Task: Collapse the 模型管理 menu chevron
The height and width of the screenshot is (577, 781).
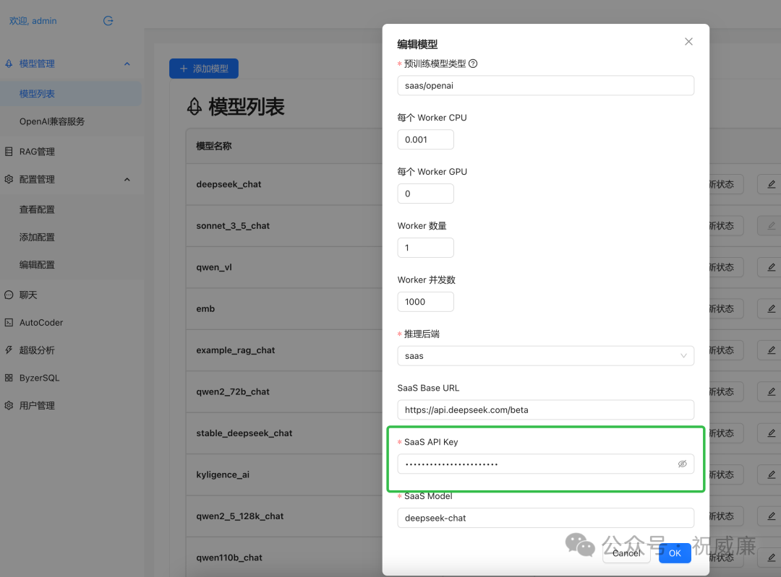Action: point(127,64)
